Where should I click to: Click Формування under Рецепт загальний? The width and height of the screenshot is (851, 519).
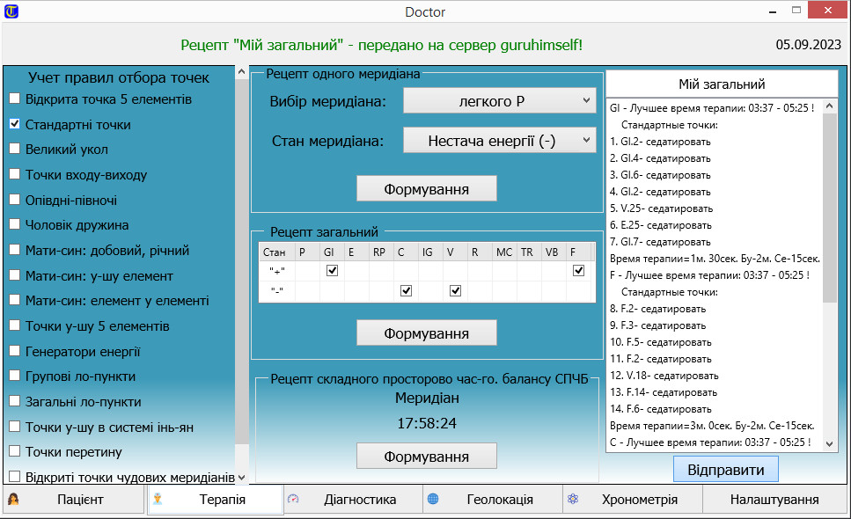pyautogui.click(x=426, y=333)
